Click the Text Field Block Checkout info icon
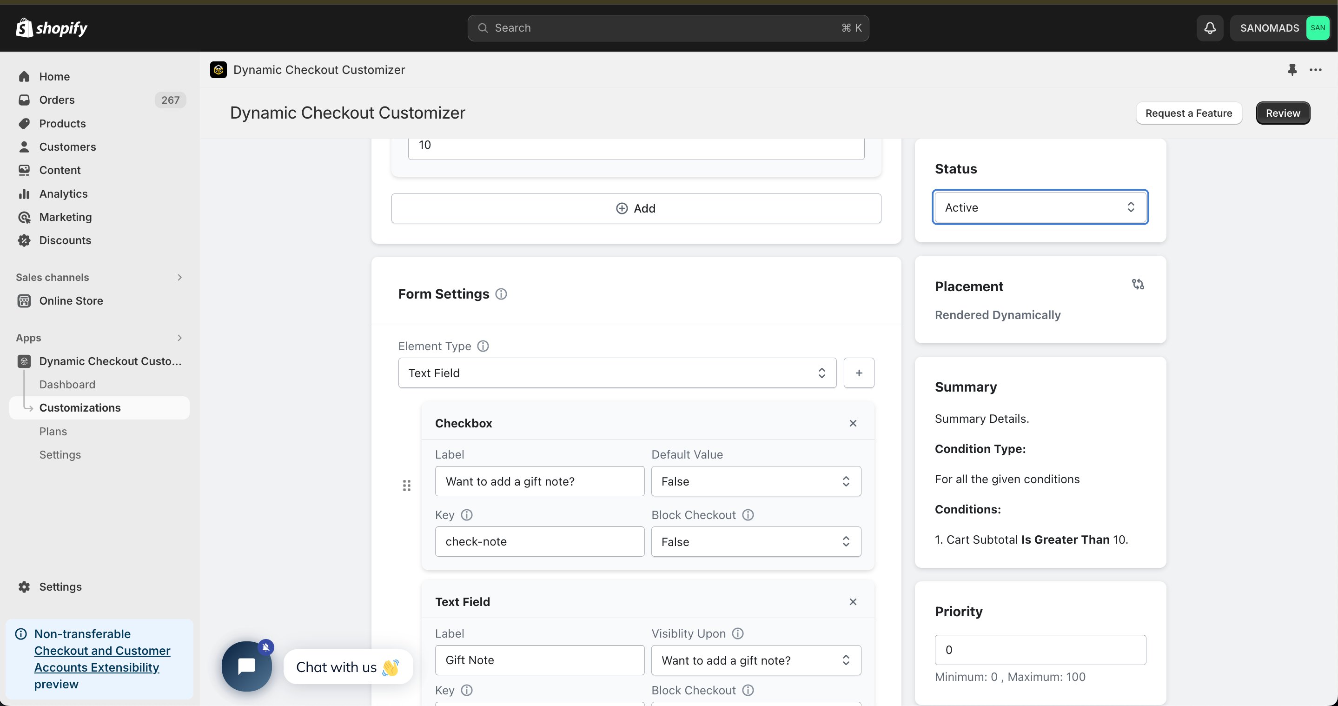1338x706 pixels. [x=748, y=690]
